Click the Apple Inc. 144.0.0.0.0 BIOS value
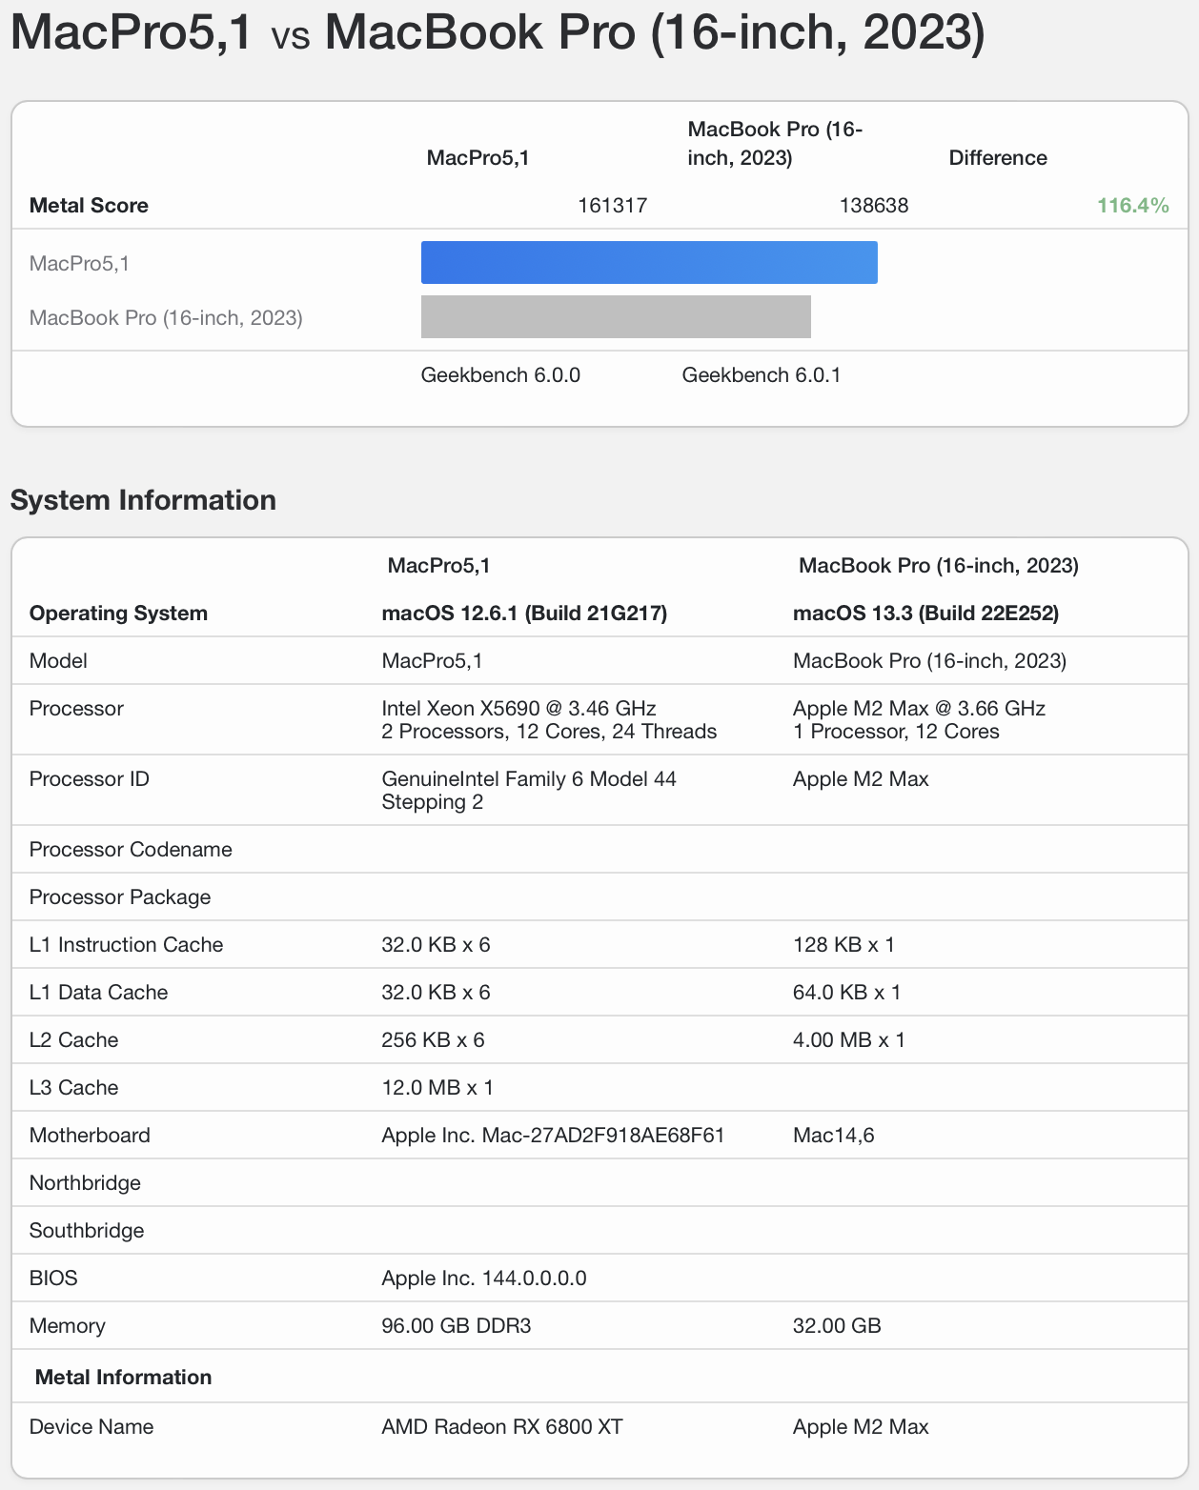Screen dimensions: 1199x1490 pyautogui.click(x=484, y=1279)
